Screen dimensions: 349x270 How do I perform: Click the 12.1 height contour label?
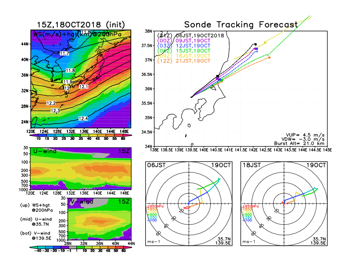(83, 86)
